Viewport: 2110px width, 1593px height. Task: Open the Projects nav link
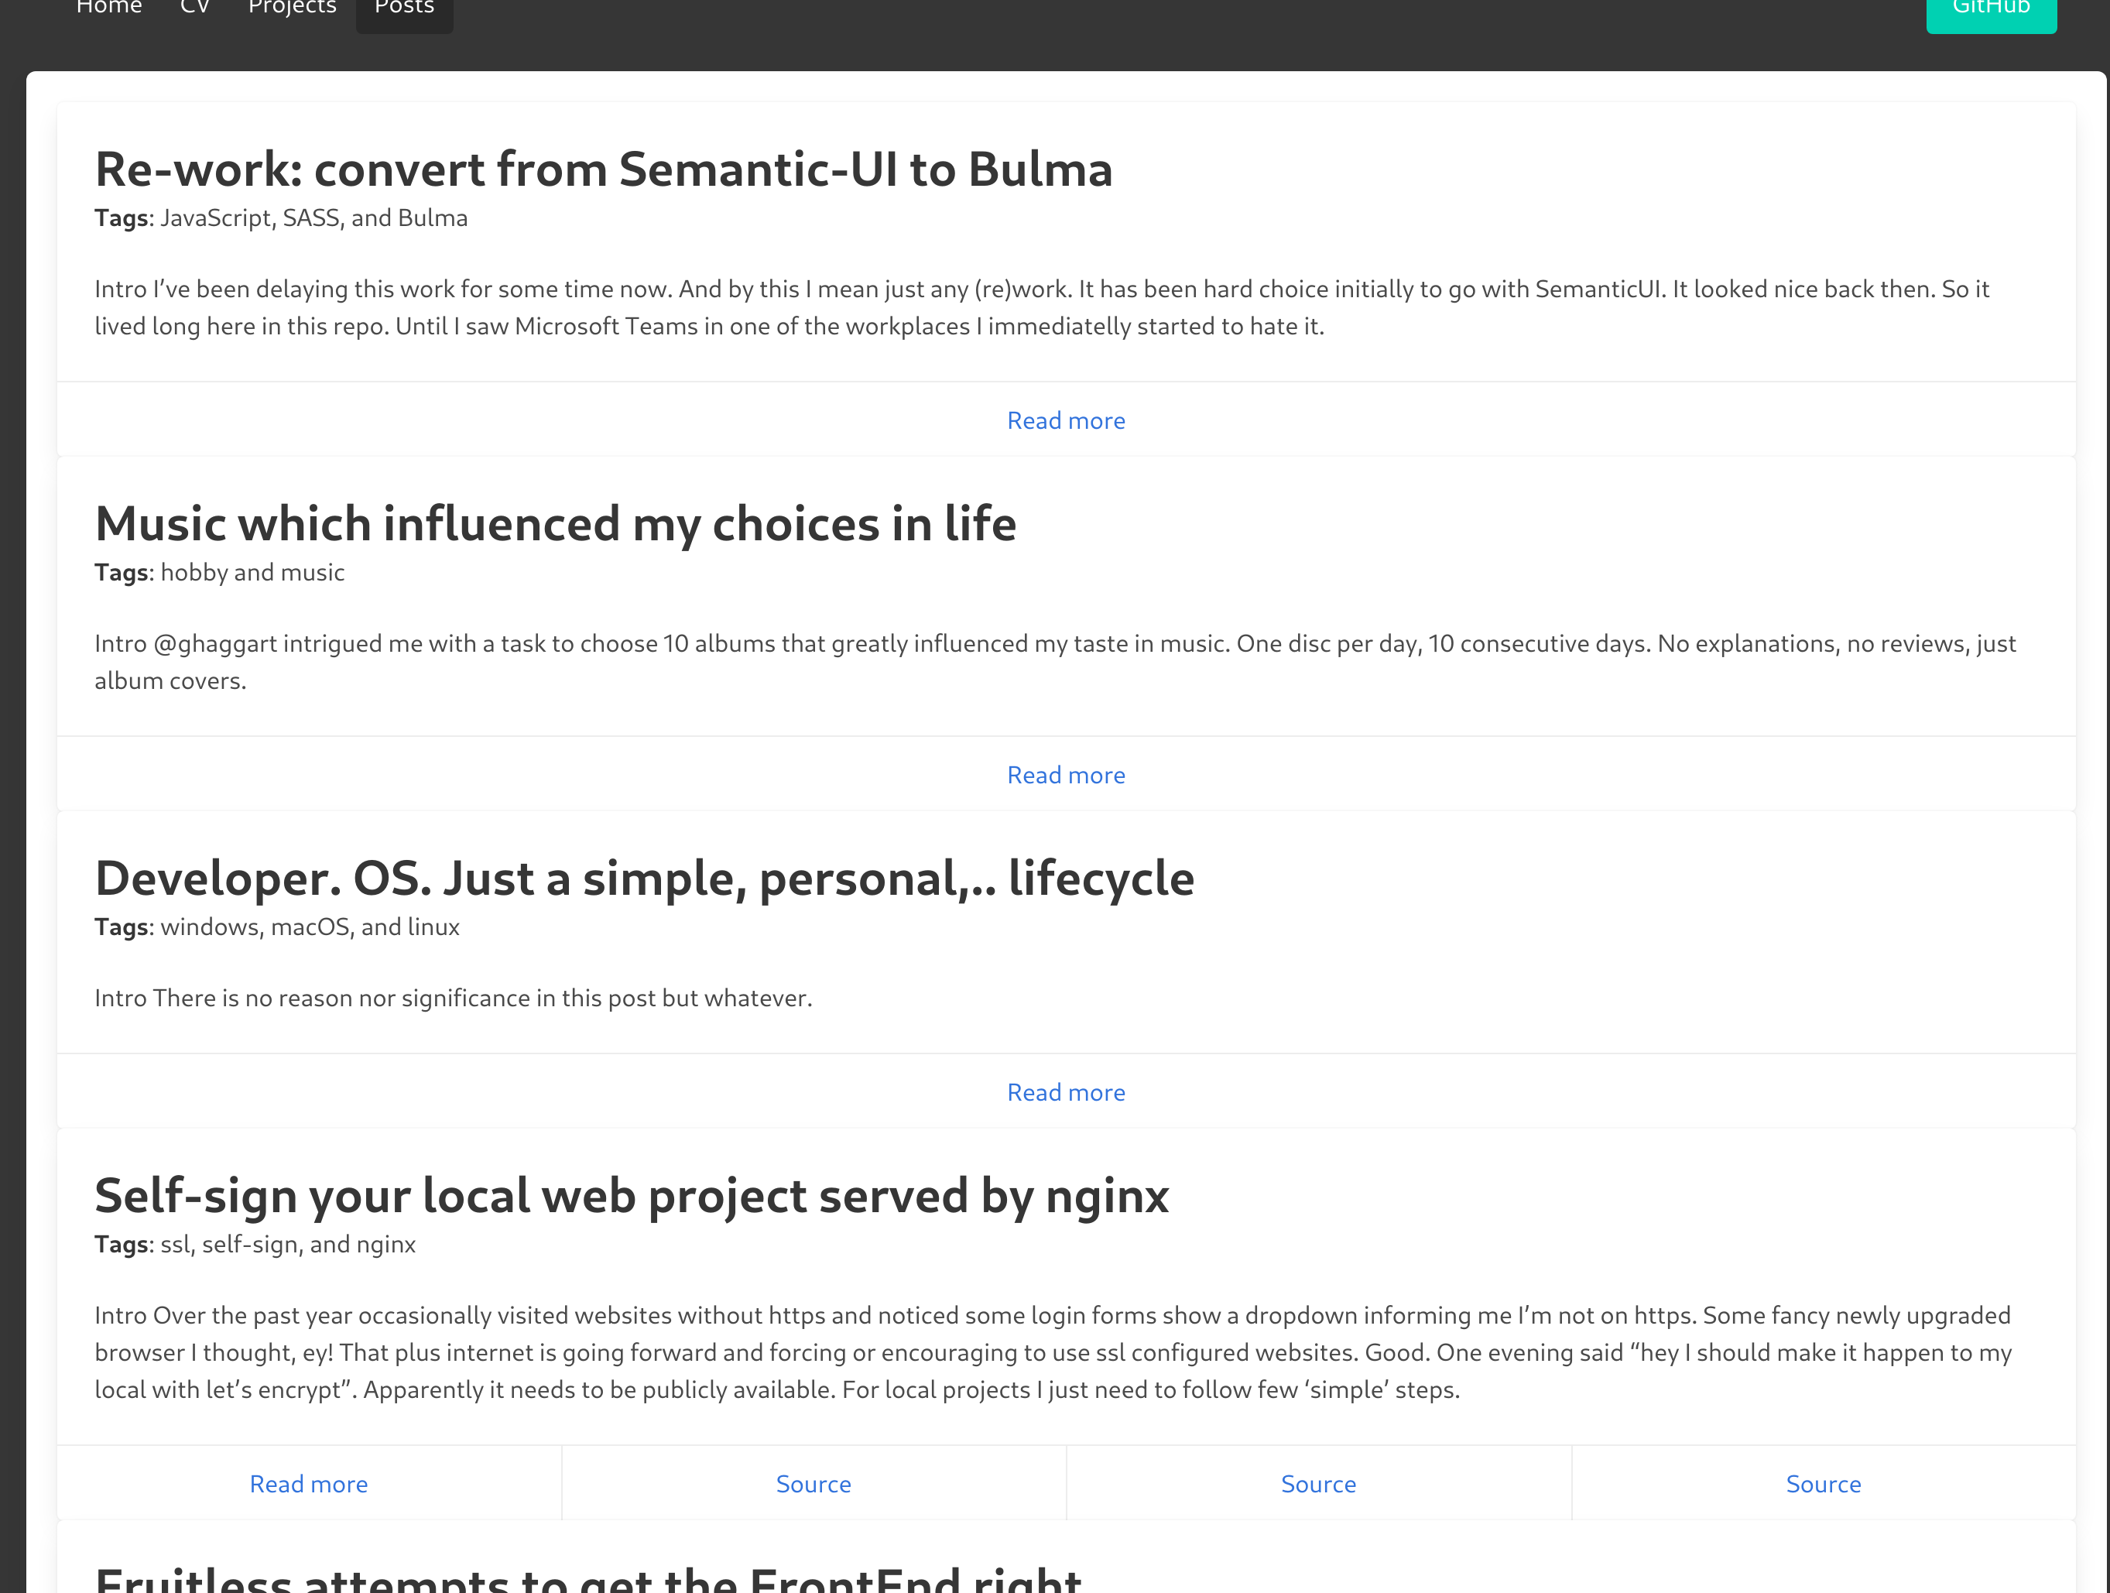[x=292, y=9]
